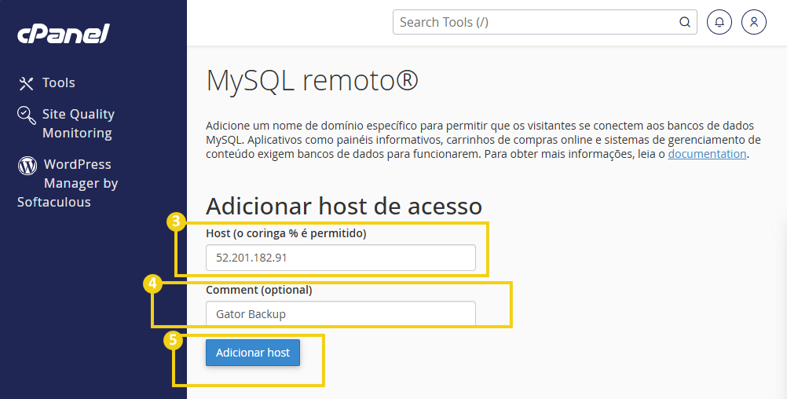Screen dimensions: 787x399
Task: Click the Adicionar host de acesso heading
Action: click(344, 206)
